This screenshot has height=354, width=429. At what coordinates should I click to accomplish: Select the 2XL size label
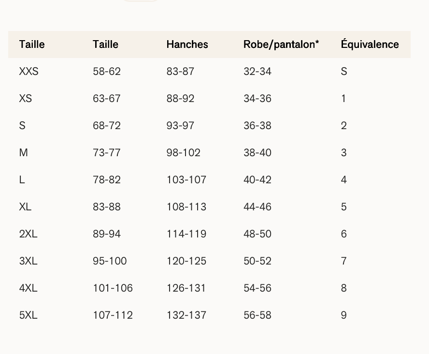pyautogui.click(x=28, y=234)
